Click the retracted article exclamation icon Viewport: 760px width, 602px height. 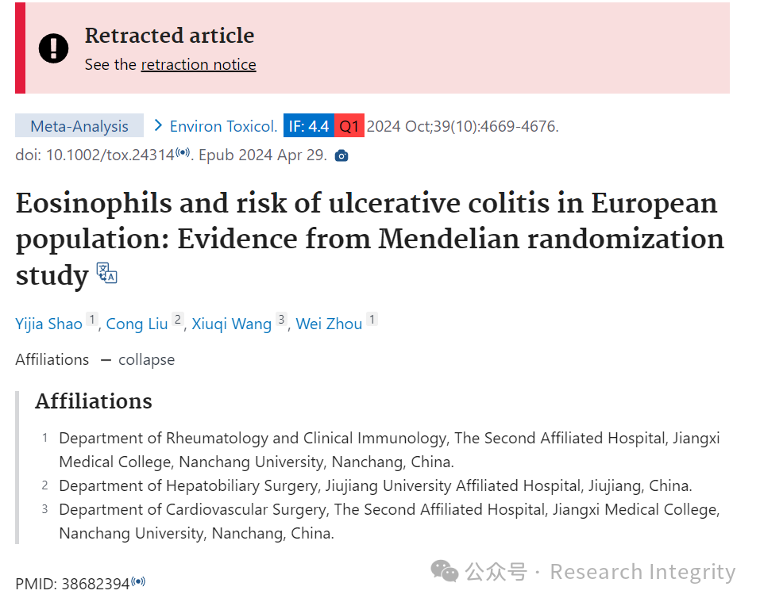54,48
